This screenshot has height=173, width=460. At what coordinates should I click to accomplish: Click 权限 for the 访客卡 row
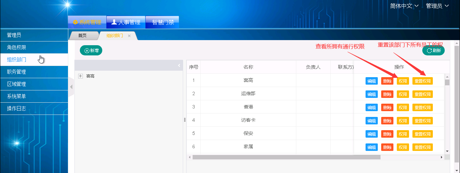point(403,121)
